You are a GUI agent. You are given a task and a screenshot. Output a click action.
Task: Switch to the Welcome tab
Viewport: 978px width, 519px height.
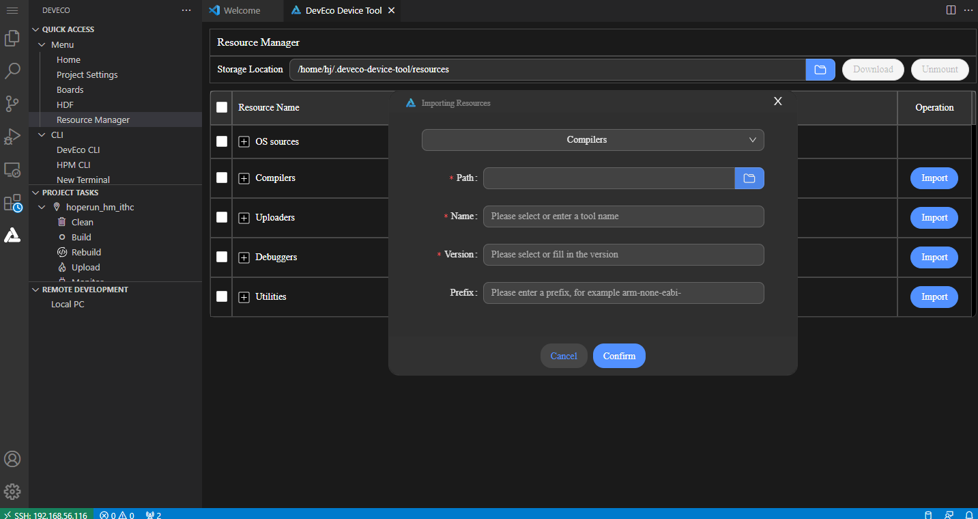point(242,10)
